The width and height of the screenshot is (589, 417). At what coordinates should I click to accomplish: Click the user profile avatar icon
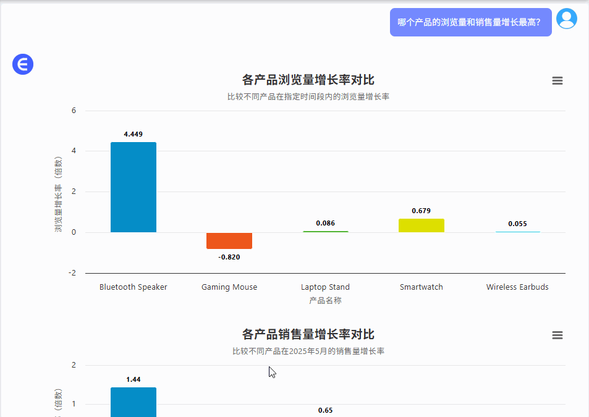(567, 19)
